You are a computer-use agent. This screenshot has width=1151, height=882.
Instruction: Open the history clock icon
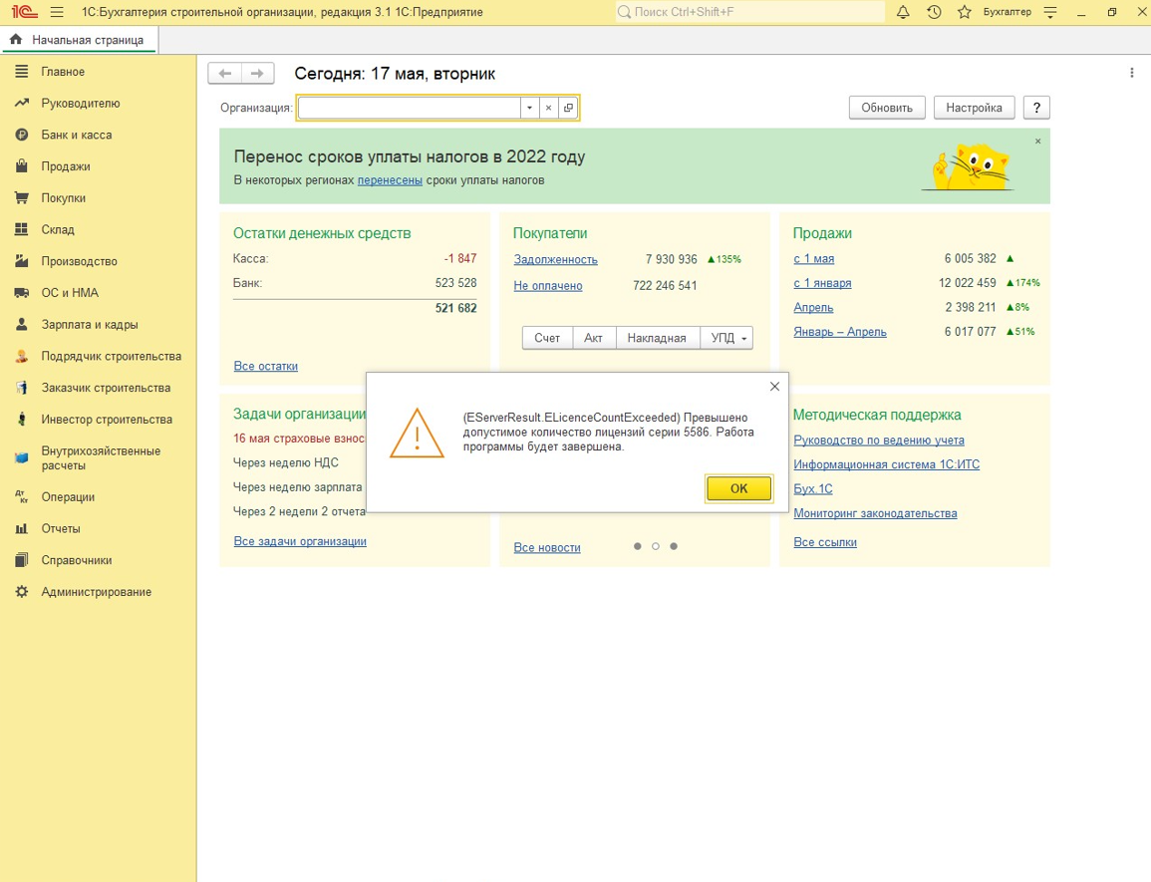[934, 13]
